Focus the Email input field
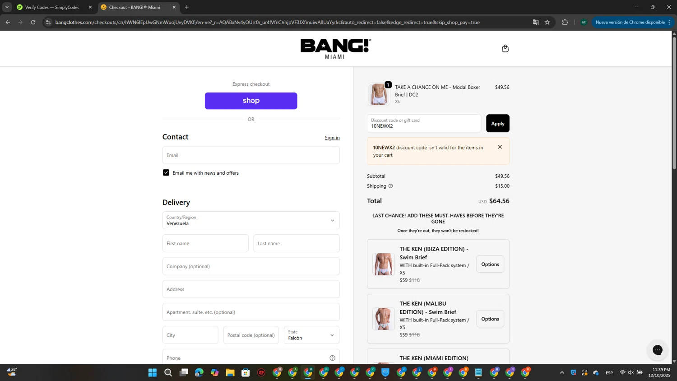677x381 pixels. pyautogui.click(x=251, y=155)
